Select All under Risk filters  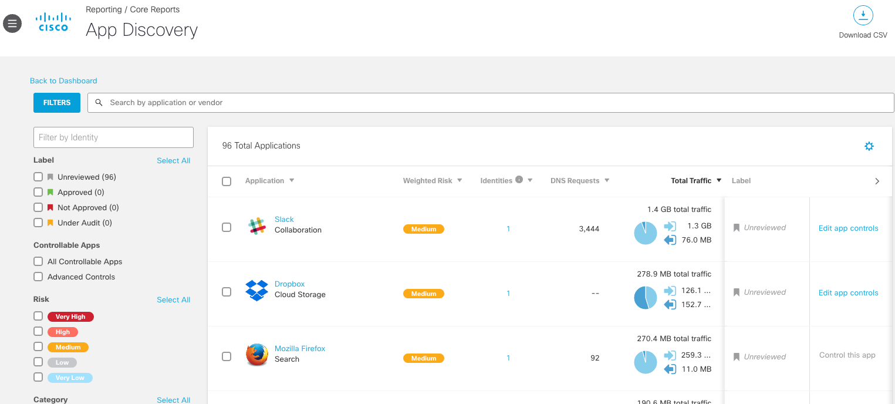[x=174, y=300]
